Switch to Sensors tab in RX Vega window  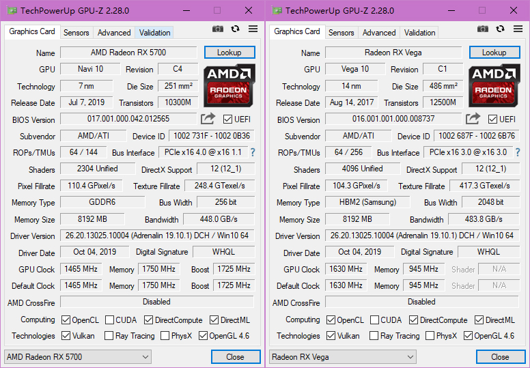click(341, 33)
